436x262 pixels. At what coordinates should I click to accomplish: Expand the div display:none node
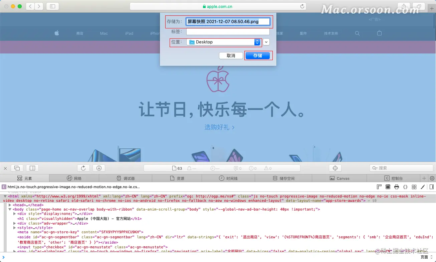point(15,214)
